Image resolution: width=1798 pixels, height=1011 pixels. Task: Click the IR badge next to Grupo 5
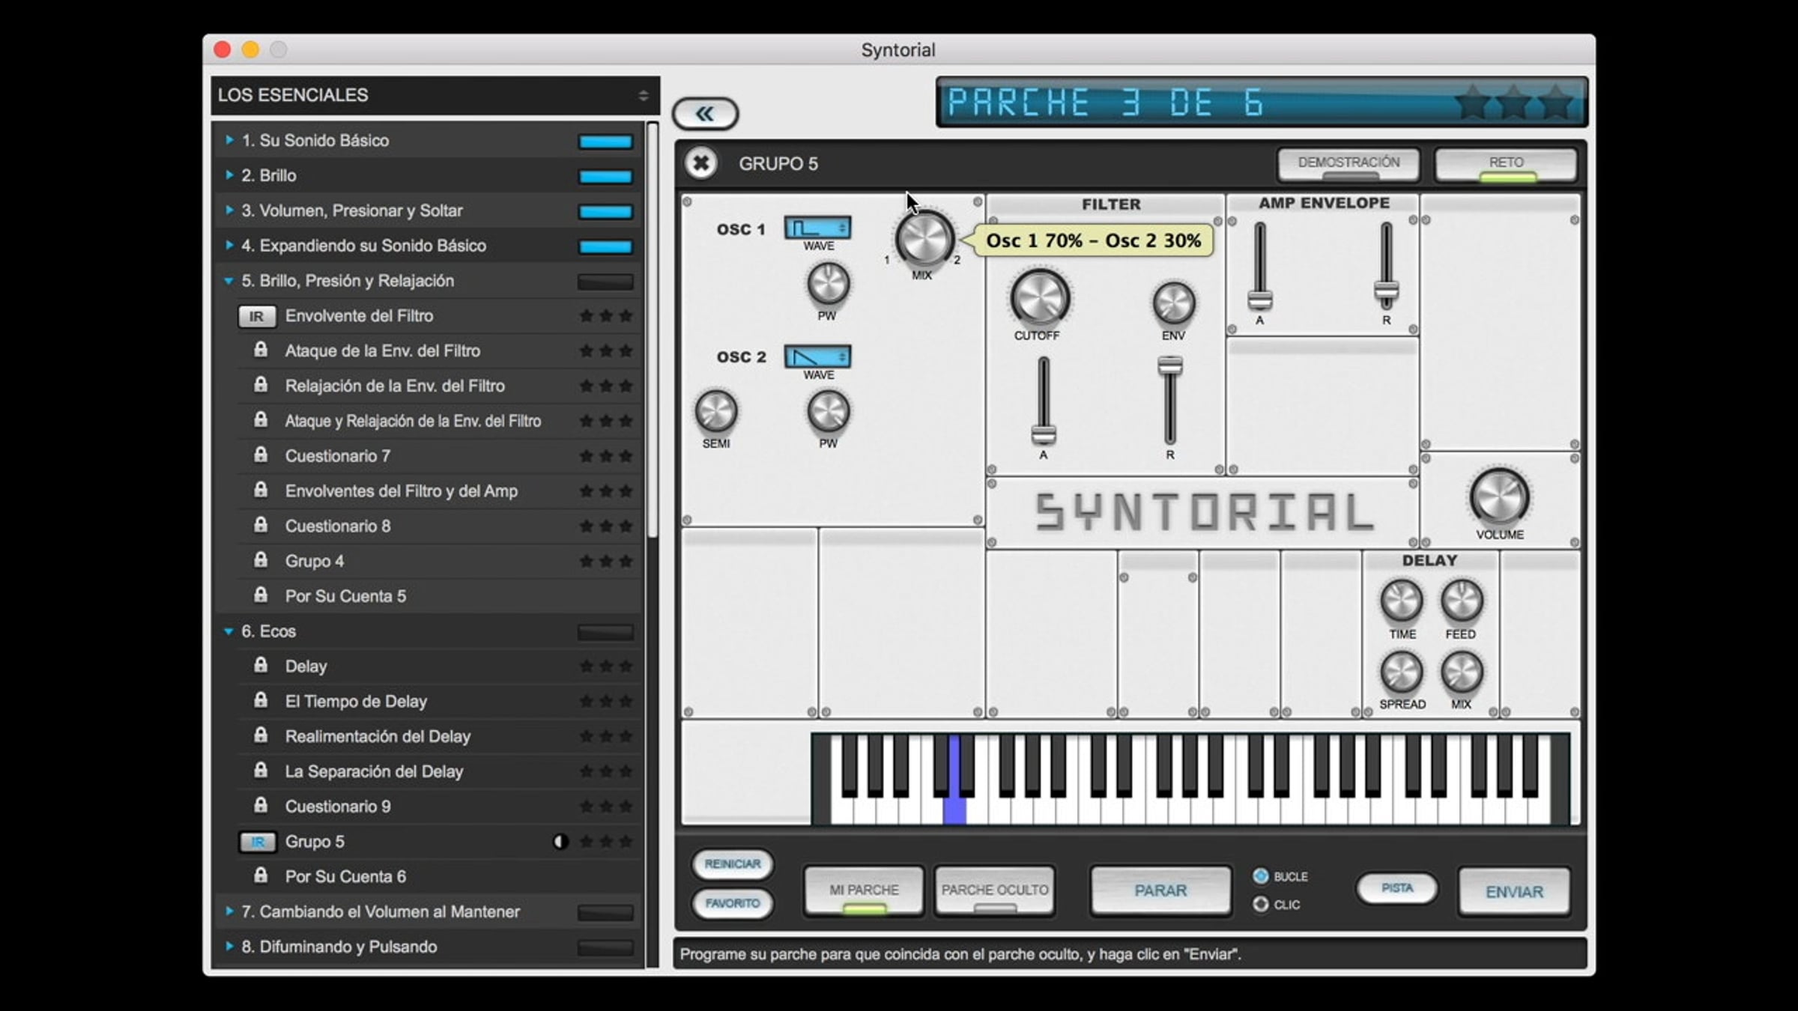[257, 842]
